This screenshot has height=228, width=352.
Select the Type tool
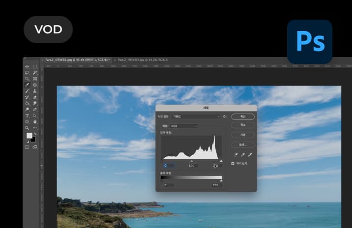(27, 115)
